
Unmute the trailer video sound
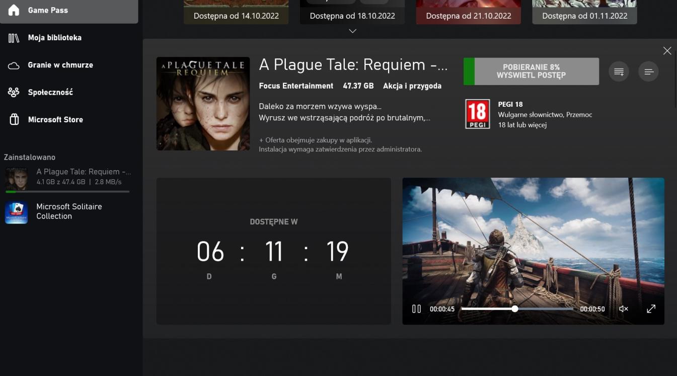click(x=623, y=309)
